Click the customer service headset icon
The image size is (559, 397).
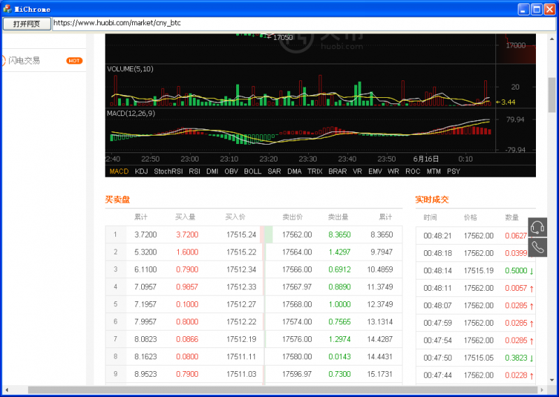pyautogui.click(x=537, y=227)
